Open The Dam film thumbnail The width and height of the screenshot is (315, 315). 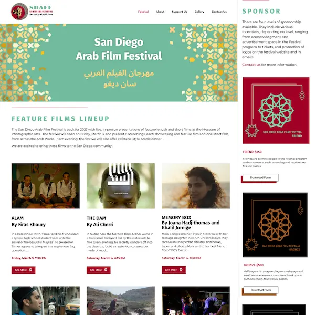click(121, 186)
